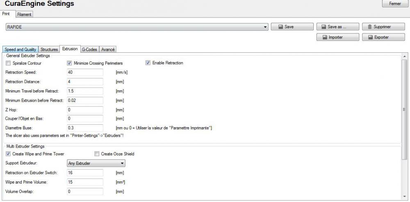Uncheck Minimize Crossing Perimeters
The width and height of the screenshot is (410, 202).
[69, 63]
